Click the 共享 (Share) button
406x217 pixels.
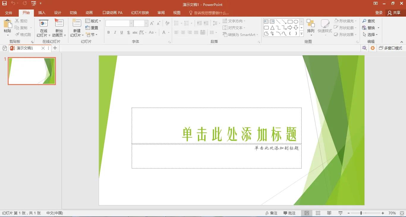tap(394, 13)
